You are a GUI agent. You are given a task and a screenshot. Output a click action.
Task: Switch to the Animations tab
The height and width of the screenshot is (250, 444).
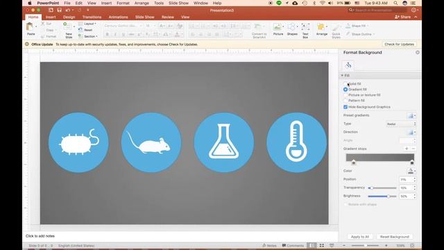(118, 17)
